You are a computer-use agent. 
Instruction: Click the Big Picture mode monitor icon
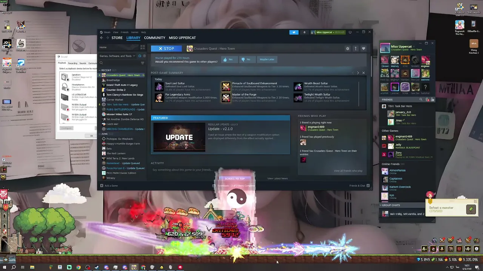(x=350, y=32)
